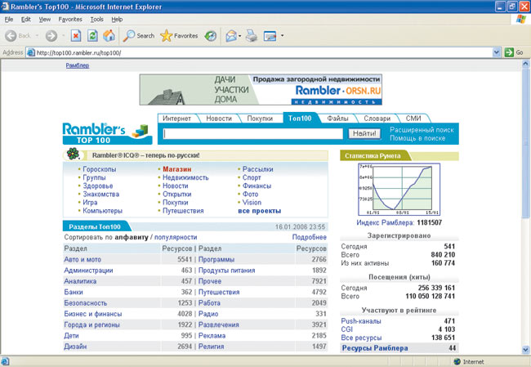This screenshot has width=531, height=367.
Task: Click the Back arrow button
Action: coord(11,36)
